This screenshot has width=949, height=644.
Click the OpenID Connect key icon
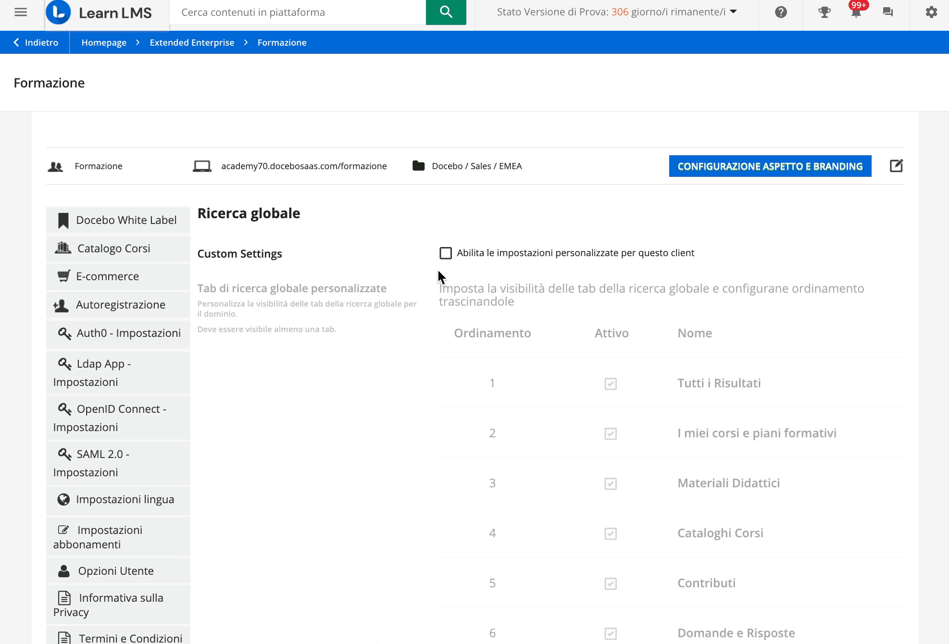64,409
